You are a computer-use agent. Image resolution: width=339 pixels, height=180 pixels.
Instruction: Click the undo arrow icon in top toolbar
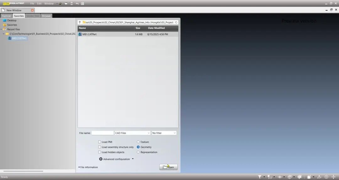point(77,3)
